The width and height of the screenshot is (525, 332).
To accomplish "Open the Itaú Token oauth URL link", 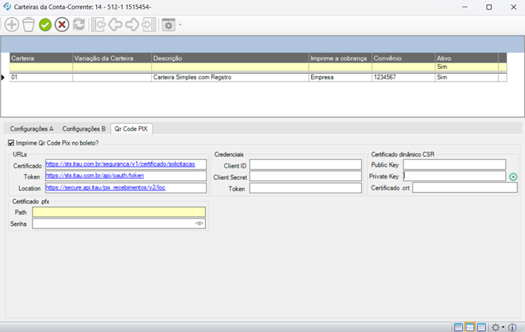I will pos(95,176).
